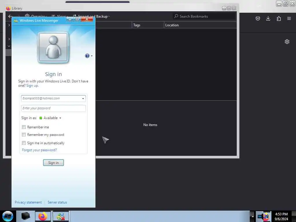Maximize the Windows Live Messenger window
The height and width of the screenshot is (222, 296).
[x=77, y=19]
